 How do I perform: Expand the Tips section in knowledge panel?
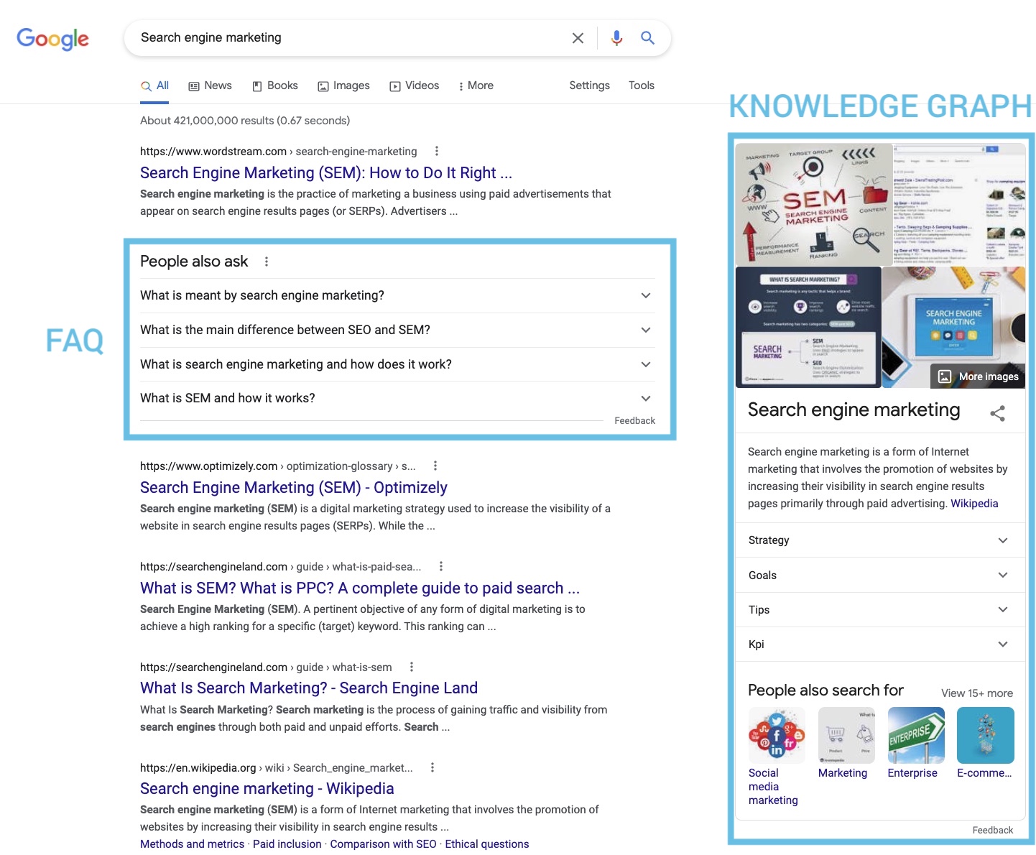tap(880, 609)
